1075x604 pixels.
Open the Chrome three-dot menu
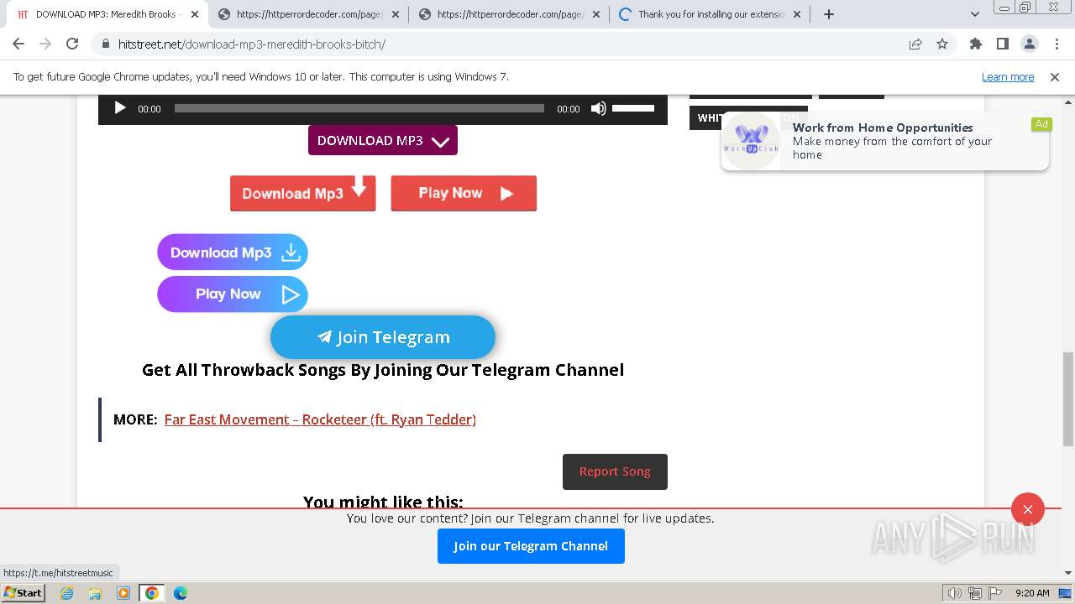pos(1057,44)
